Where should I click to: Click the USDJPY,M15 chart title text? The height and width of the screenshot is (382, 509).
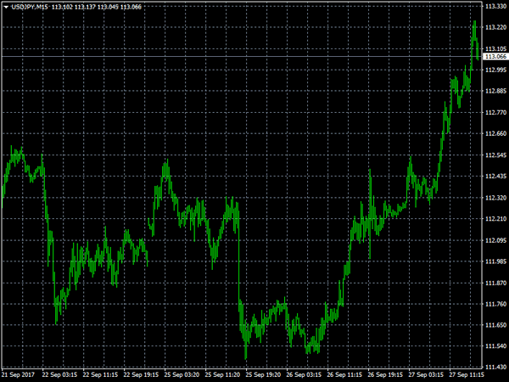click(30, 7)
